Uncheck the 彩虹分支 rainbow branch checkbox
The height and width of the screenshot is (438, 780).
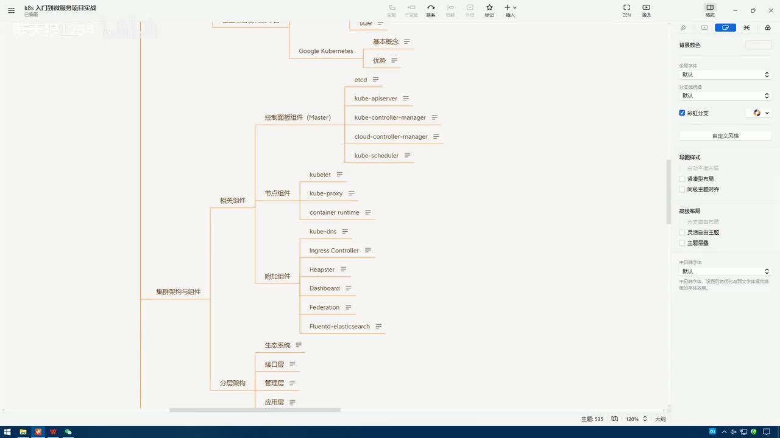[682, 113]
